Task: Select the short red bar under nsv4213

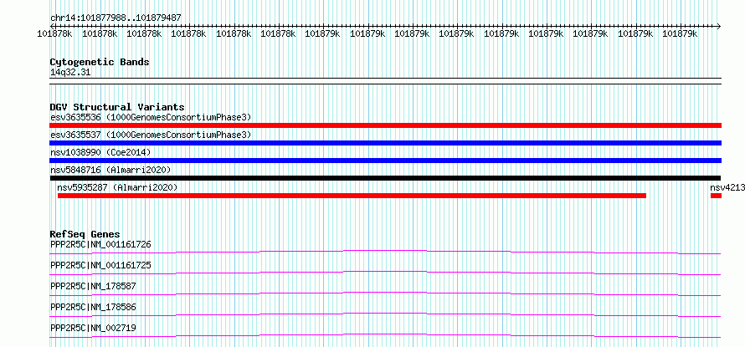Action: click(716, 196)
